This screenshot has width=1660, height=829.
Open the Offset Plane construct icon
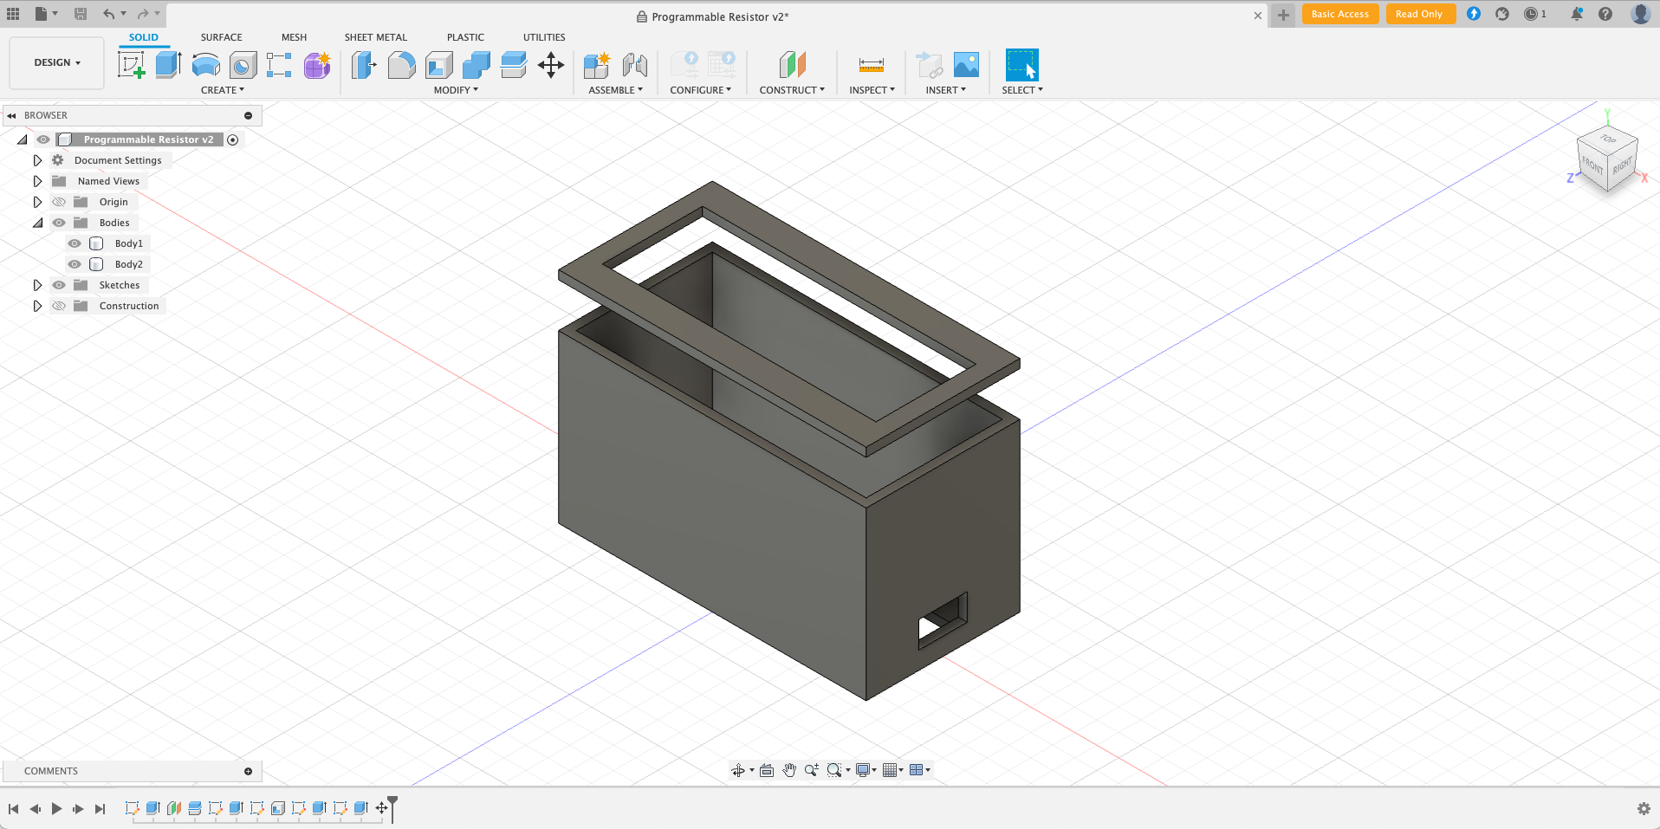[793, 65]
